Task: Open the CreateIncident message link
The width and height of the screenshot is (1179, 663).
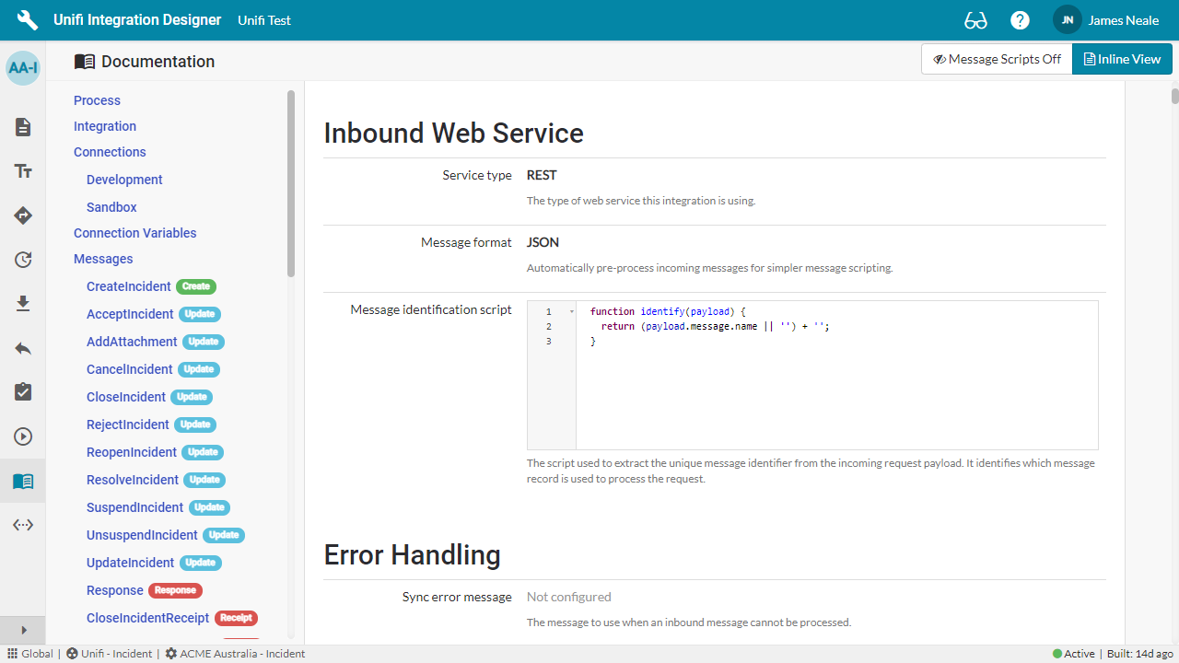Action: tap(128, 286)
